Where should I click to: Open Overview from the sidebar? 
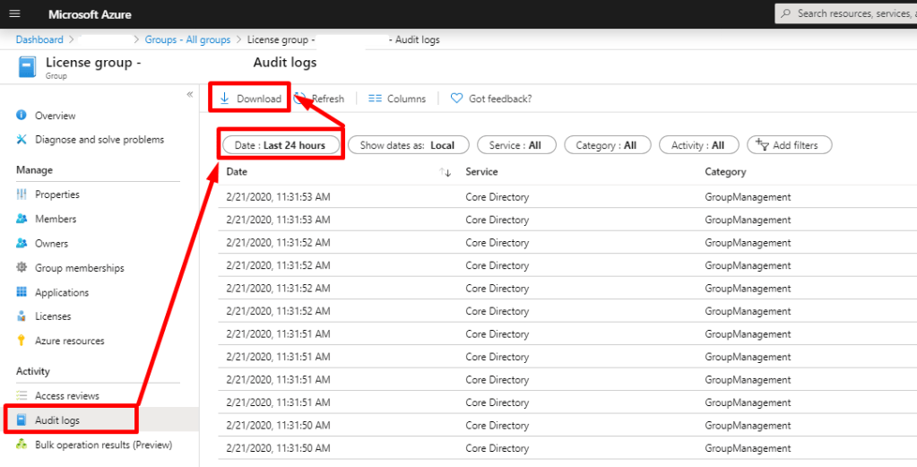55,116
